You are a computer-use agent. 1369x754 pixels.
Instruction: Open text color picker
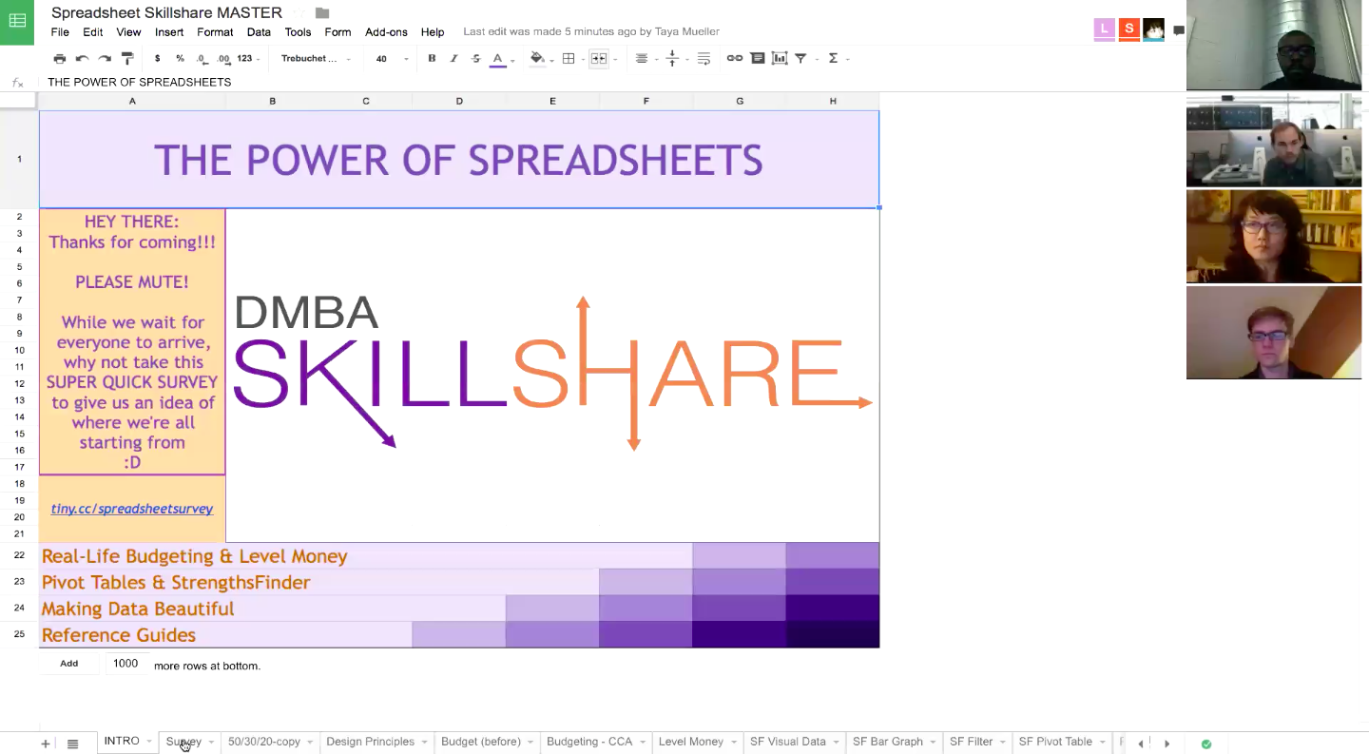click(497, 59)
